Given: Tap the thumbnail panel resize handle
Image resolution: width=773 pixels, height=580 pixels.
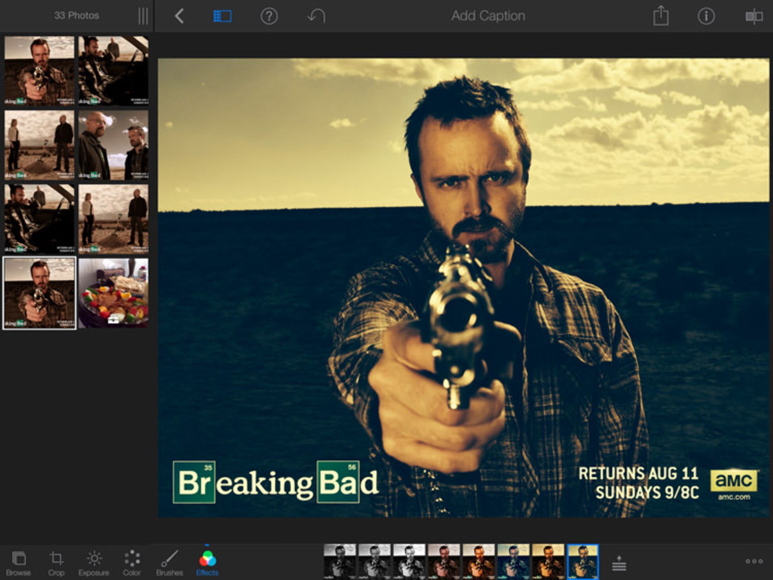Looking at the screenshot, I should [x=143, y=17].
